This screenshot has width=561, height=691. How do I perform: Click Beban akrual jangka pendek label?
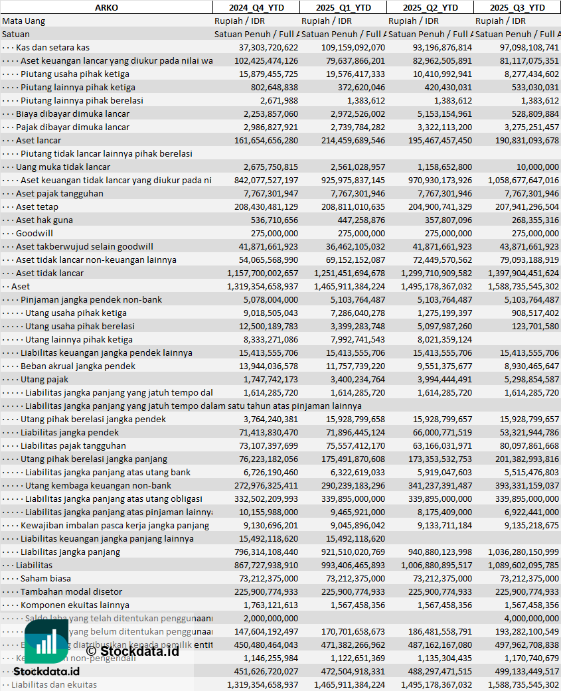click(78, 366)
